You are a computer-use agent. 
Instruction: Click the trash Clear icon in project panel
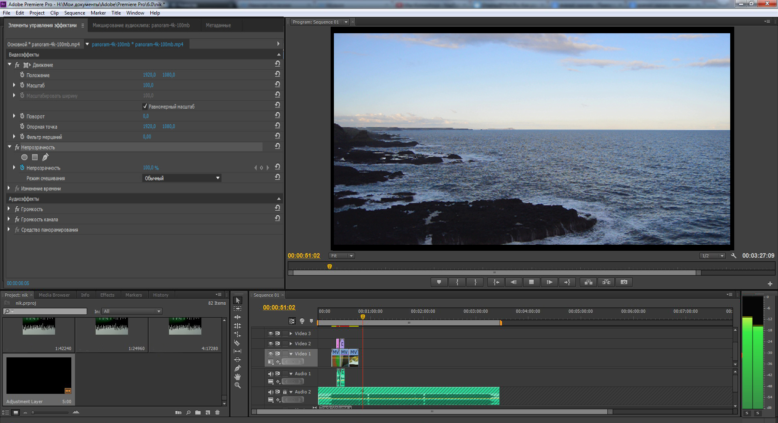tap(217, 412)
